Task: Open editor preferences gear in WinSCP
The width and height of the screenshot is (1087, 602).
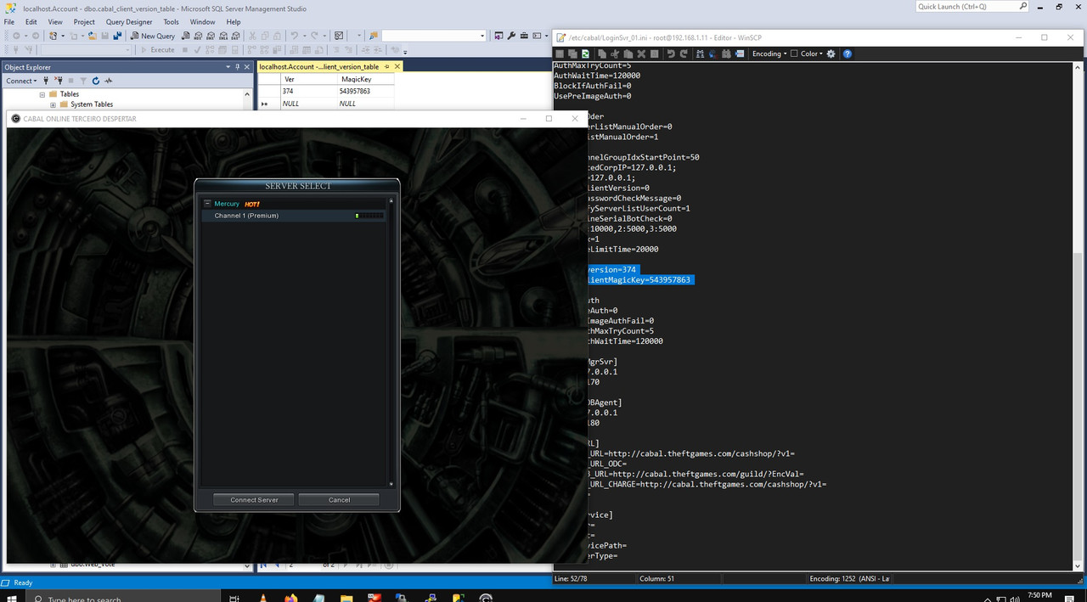Action: (x=831, y=53)
